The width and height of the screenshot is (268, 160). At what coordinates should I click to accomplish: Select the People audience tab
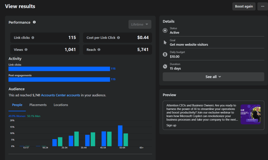point(17,105)
